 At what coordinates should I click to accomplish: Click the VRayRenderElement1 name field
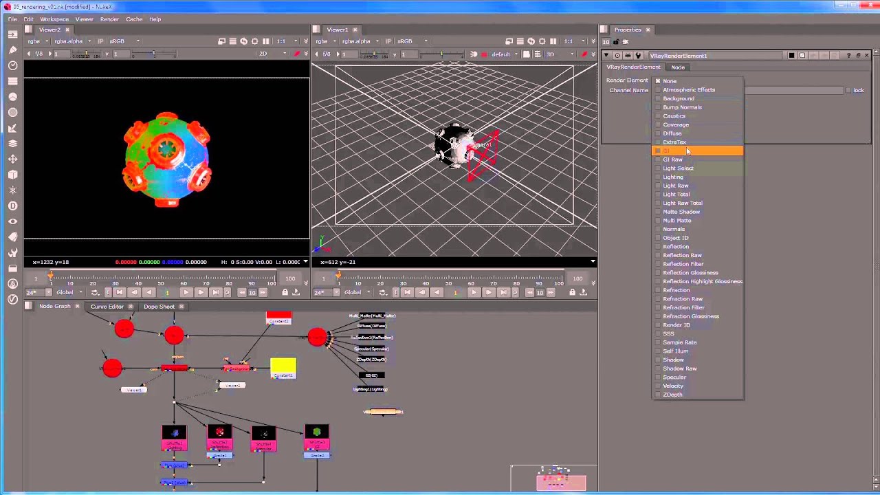[715, 56]
